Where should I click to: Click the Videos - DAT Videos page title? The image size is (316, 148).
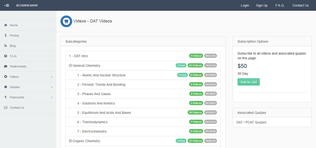(x=92, y=21)
